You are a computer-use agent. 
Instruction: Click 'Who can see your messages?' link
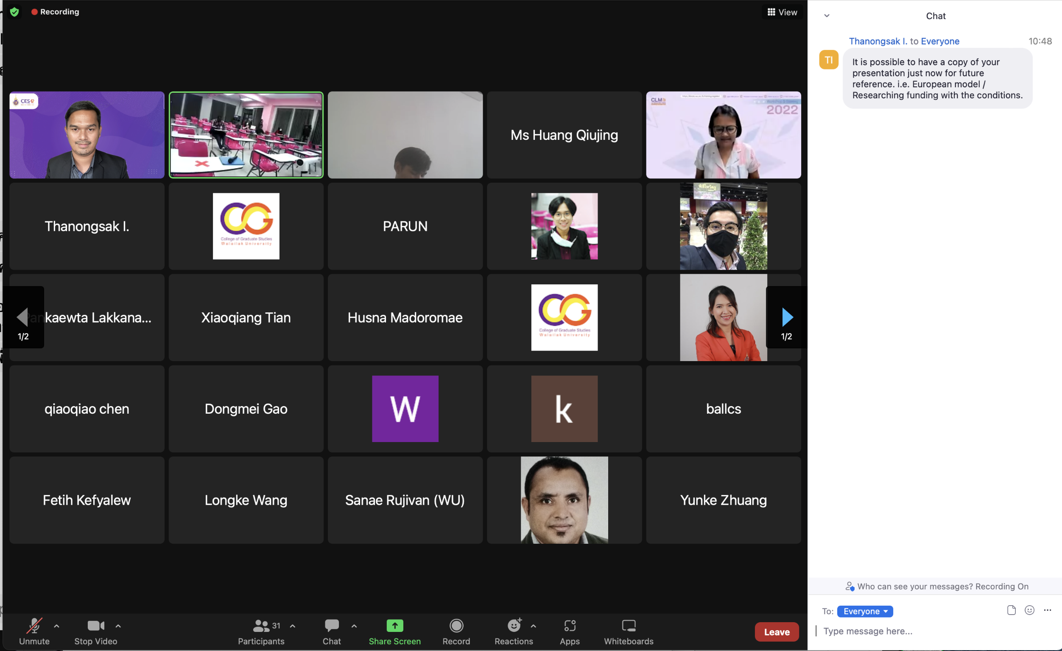[x=915, y=586]
